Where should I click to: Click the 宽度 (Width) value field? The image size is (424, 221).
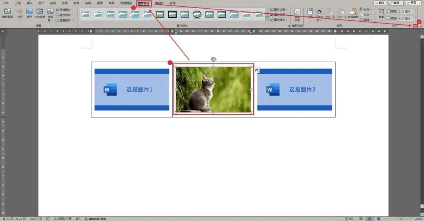pyautogui.click(x=406, y=19)
